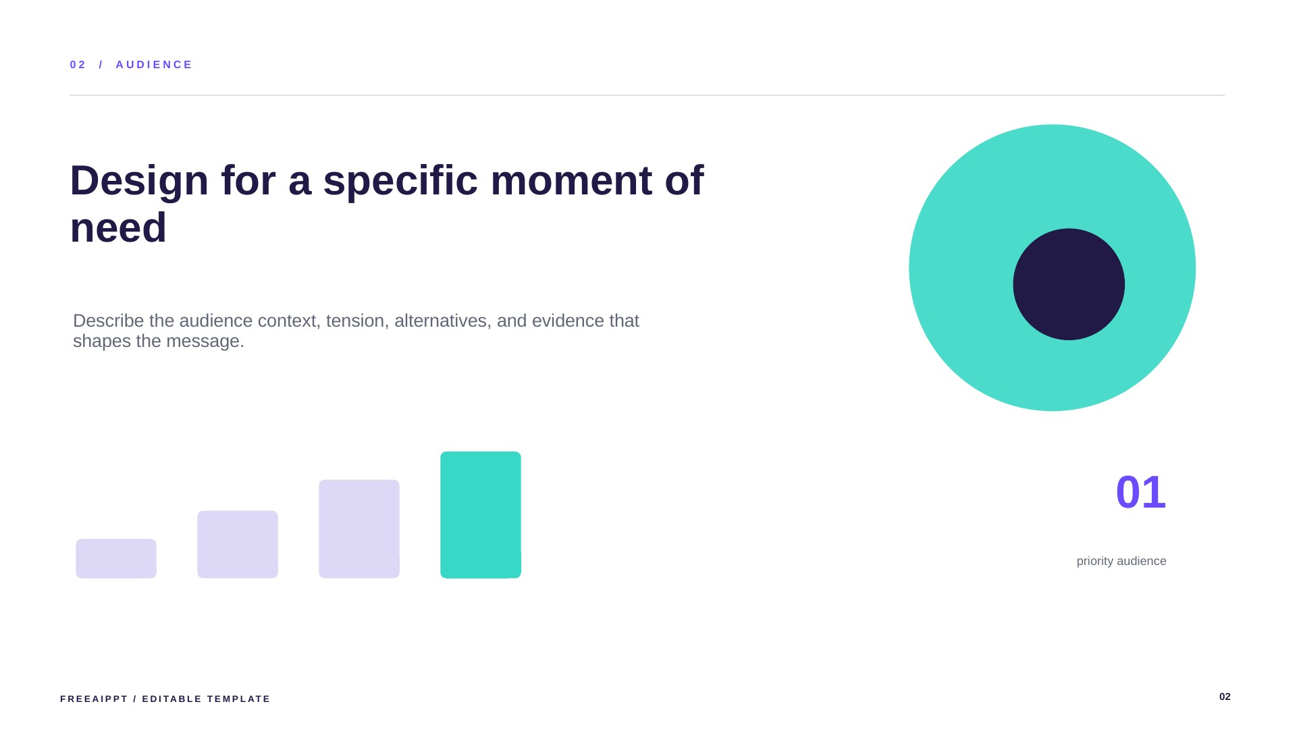
Task: Select the dark navy inner circle
Action: pyautogui.click(x=1069, y=284)
